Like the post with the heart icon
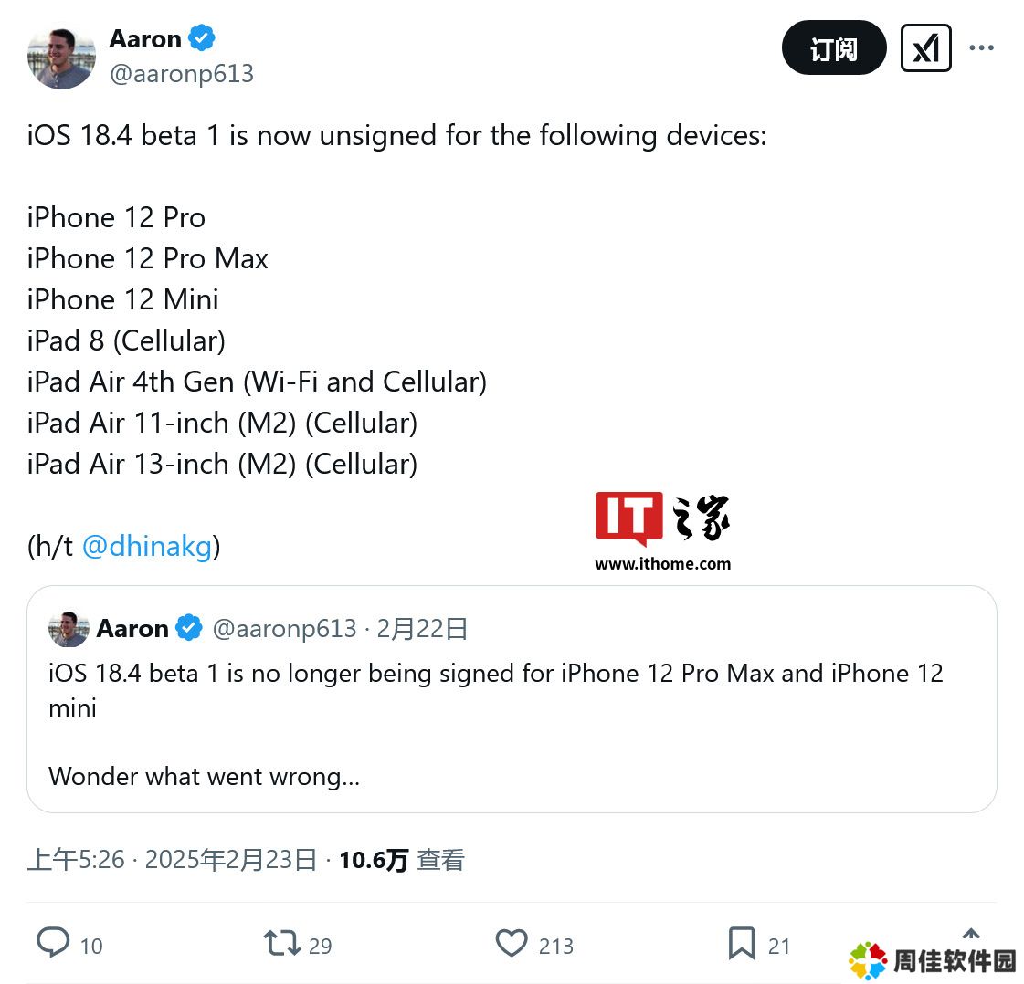 coord(512,944)
